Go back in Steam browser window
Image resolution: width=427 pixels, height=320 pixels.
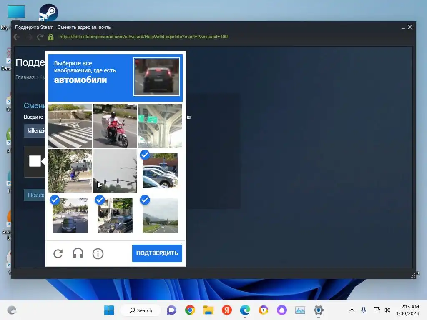click(x=17, y=37)
